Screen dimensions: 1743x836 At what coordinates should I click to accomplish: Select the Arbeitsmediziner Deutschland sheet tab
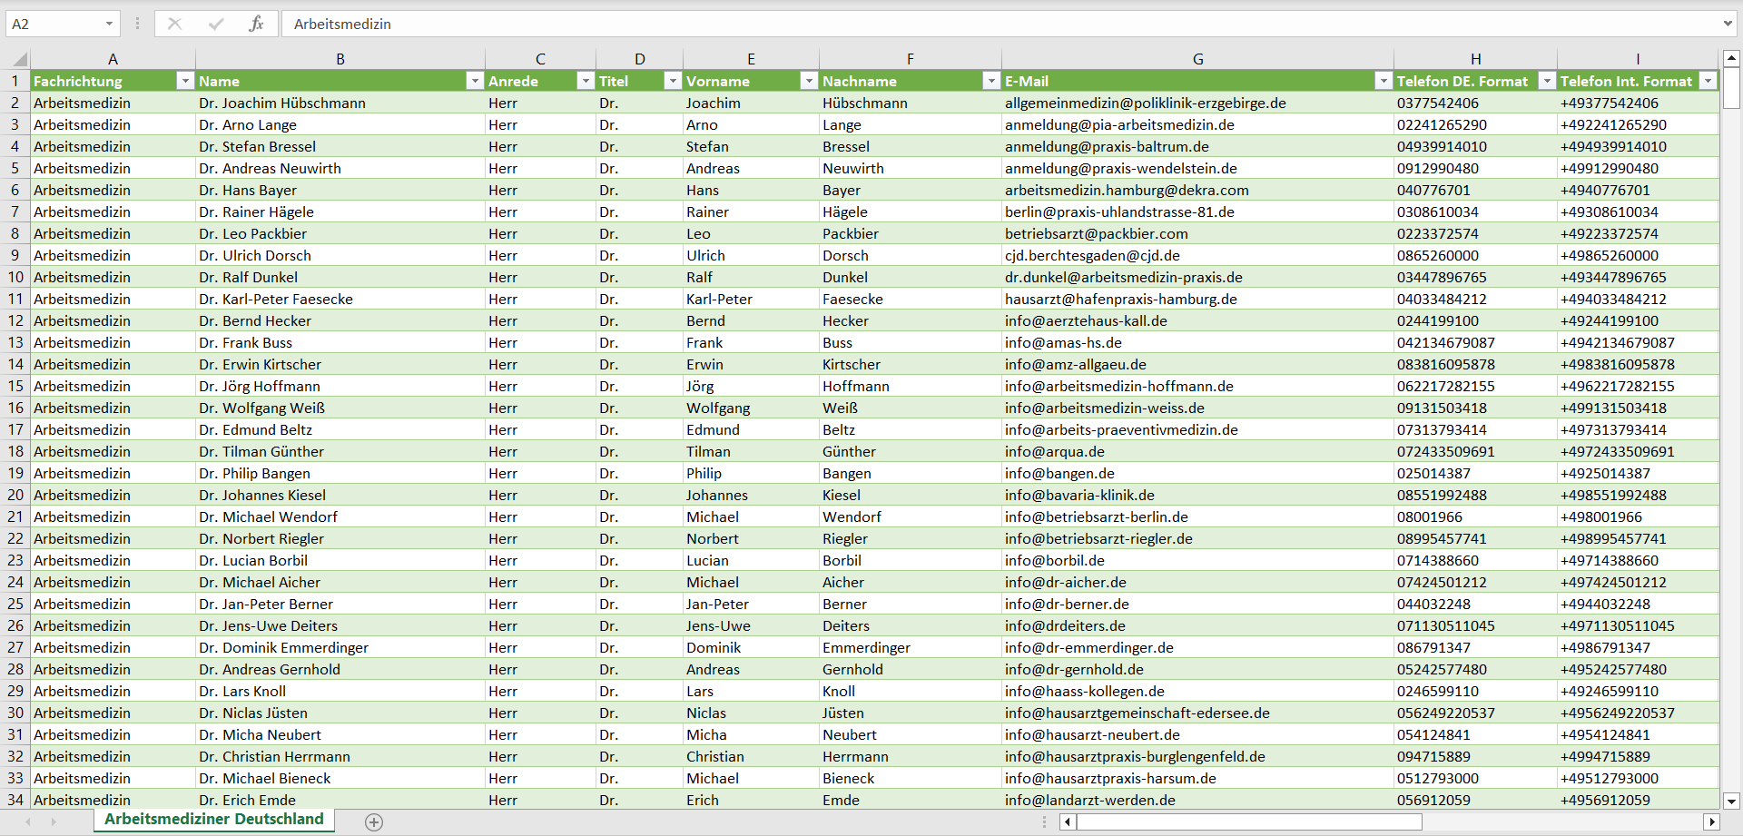pos(214,819)
